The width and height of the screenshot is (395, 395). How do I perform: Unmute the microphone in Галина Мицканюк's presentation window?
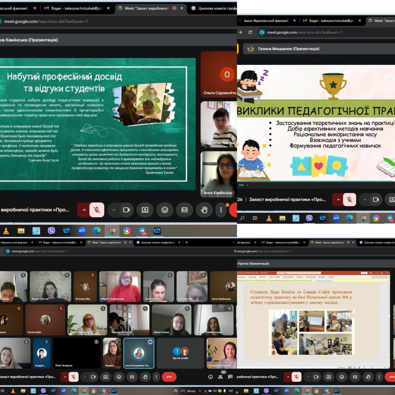tap(349, 200)
